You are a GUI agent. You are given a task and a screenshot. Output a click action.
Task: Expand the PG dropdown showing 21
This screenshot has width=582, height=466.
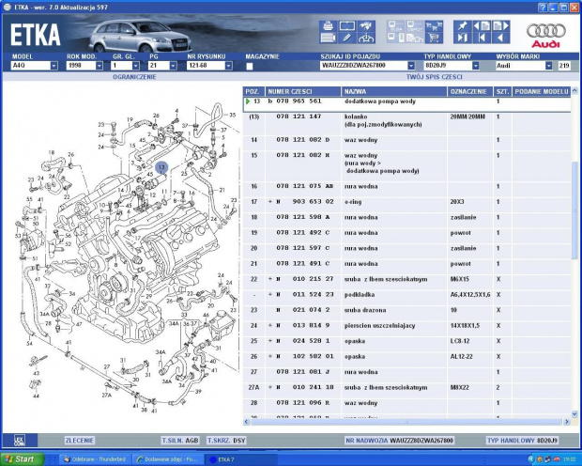(x=173, y=66)
